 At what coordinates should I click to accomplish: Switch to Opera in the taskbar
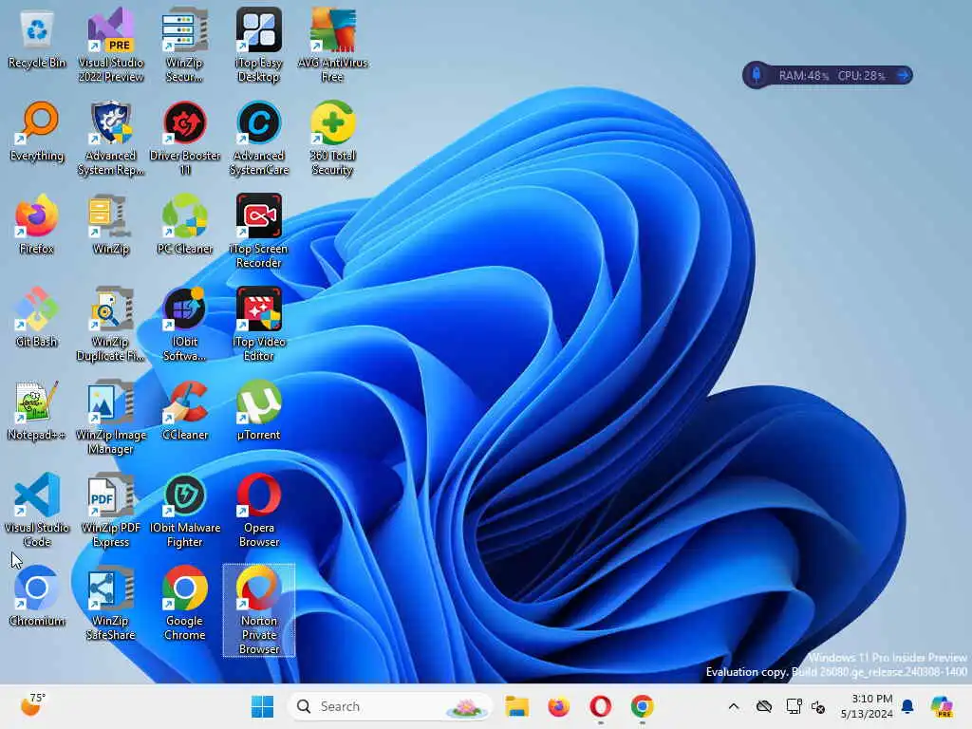[600, 706]
